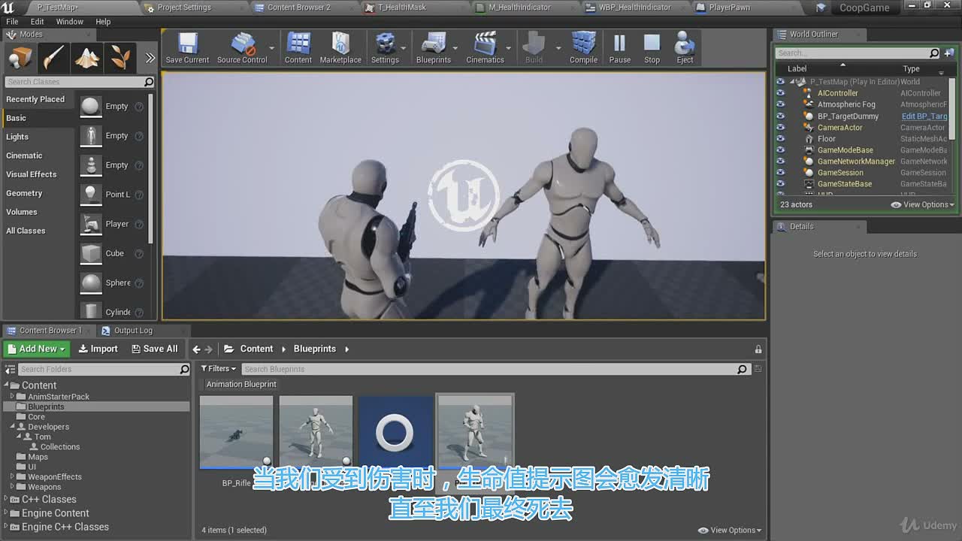The height and width of the screenshot is (541, 962).
Task: Select the Paint mode brush icon
Action: (x=53, y=58)
